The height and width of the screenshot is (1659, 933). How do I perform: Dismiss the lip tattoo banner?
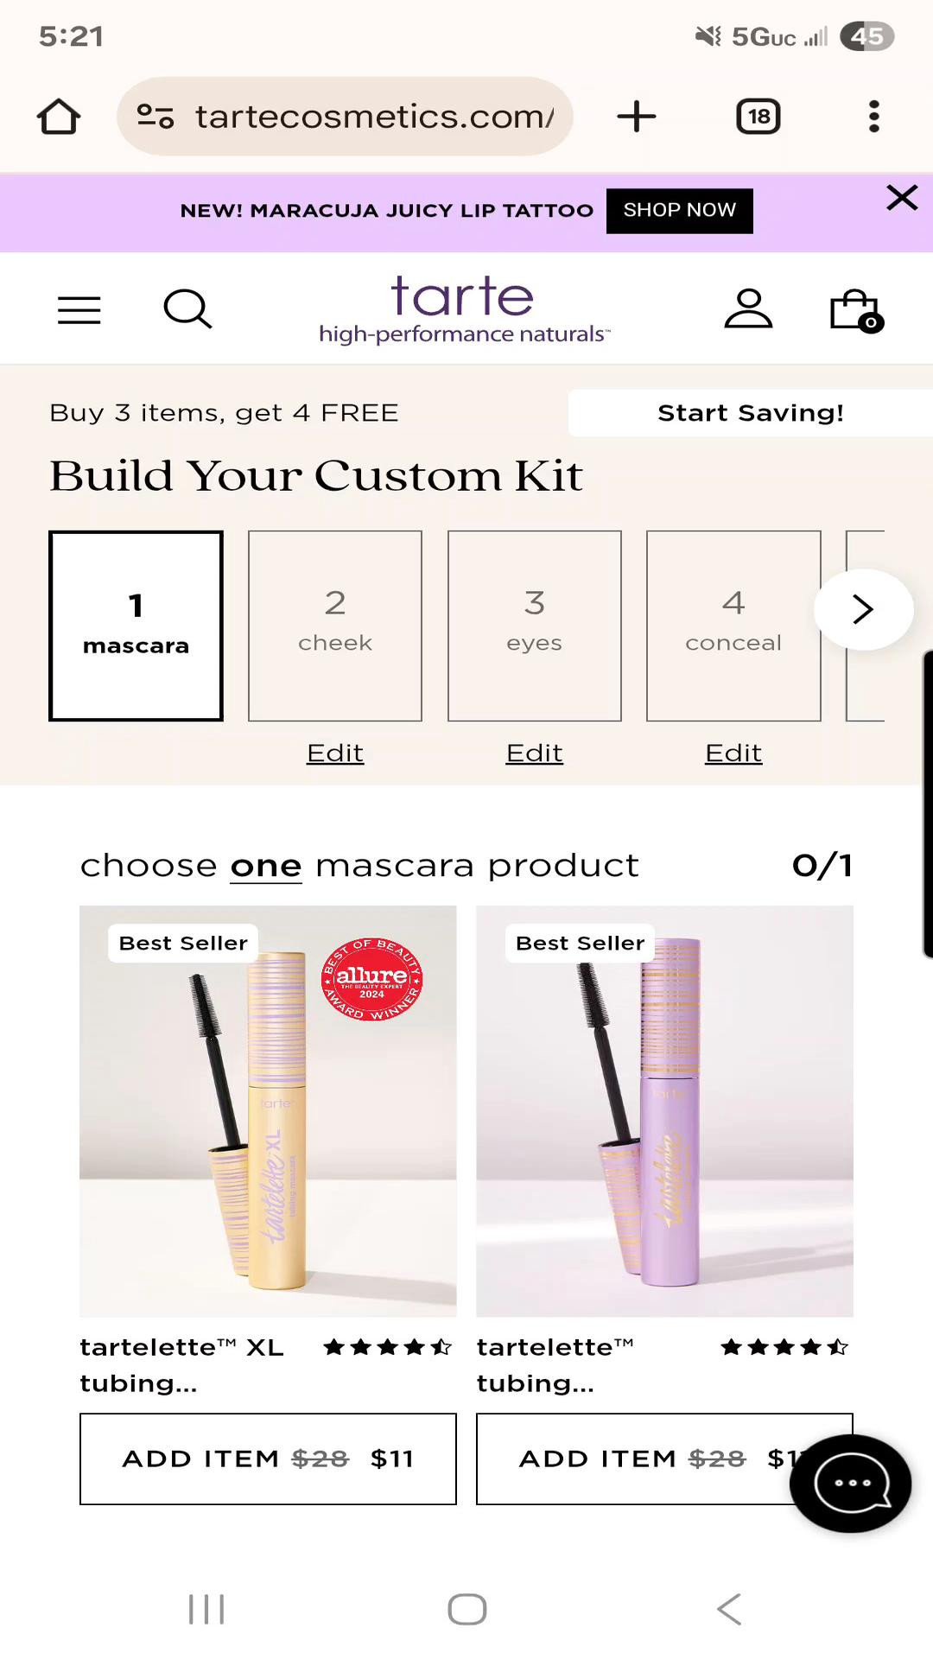[x=902, y=198]
